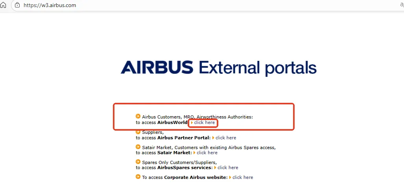Click small arrow before AirbusSpares click here
The height and width of the screenshot is (195, 404).
215,168
